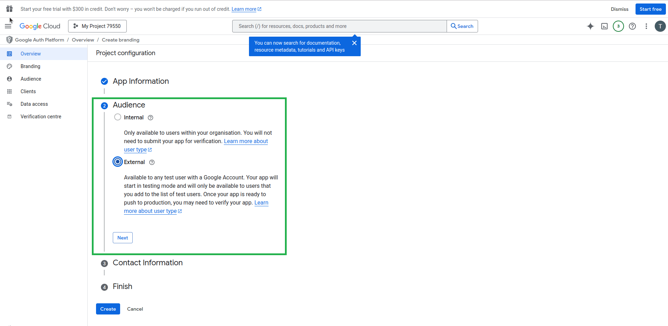Expand the App Information step
The image size is (668, 326).
[x=140, y=81]
